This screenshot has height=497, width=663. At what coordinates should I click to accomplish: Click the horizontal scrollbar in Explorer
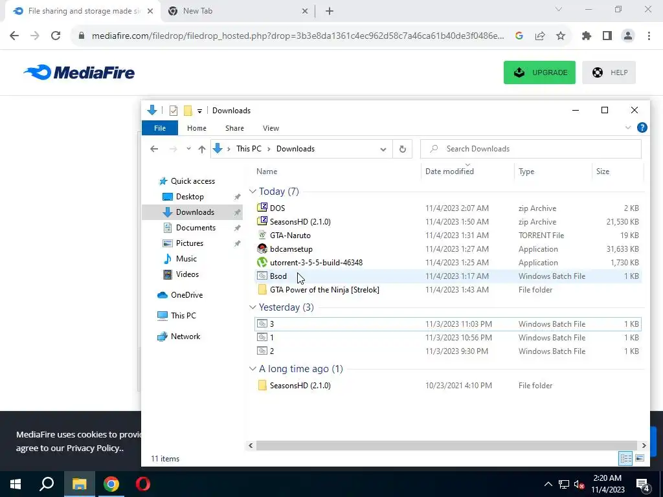447,445
